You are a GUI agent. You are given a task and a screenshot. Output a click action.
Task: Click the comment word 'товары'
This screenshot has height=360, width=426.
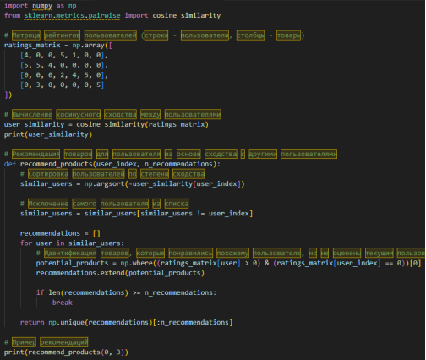[x=288, y=35]
